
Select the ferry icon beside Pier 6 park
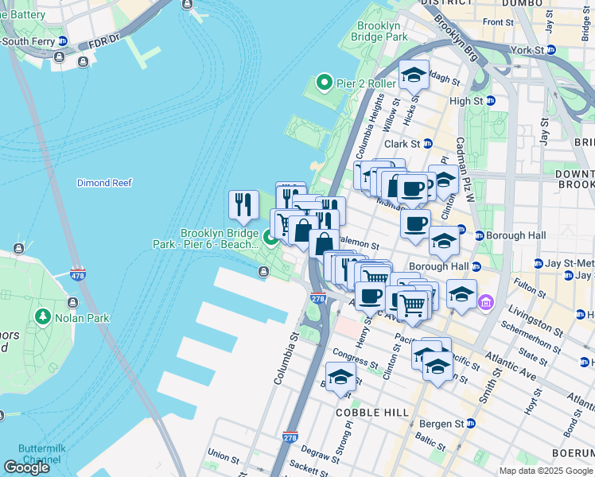(x=264, y=271)
